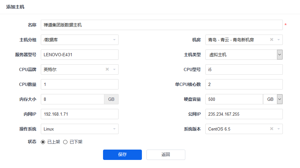Click the 添加主机 heading
Image resolution: width=300 pixels, height=168 pixels.
(x=15, y=7)
